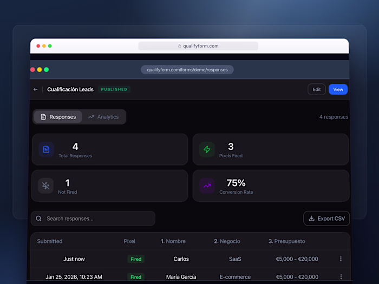
Task: Go back using the left arrow icon
Action: [x=36, y=89]
